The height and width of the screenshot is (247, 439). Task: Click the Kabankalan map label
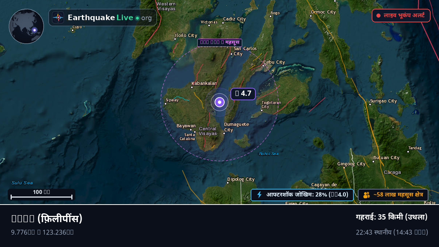coord(204,83)
